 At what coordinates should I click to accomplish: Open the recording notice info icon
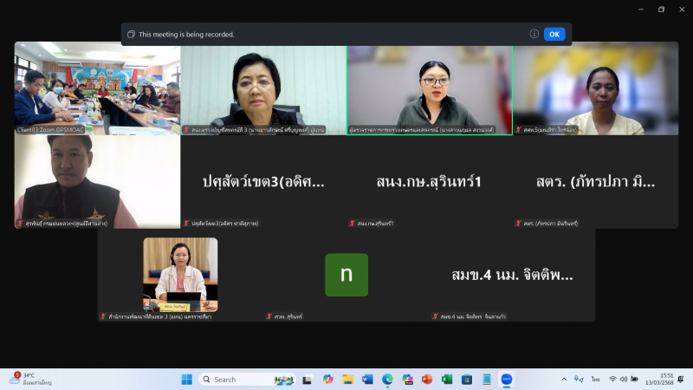(534, 34)
